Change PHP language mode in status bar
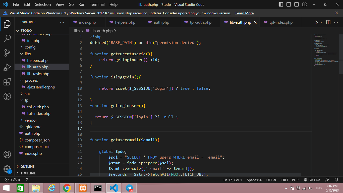 point(295,180)
